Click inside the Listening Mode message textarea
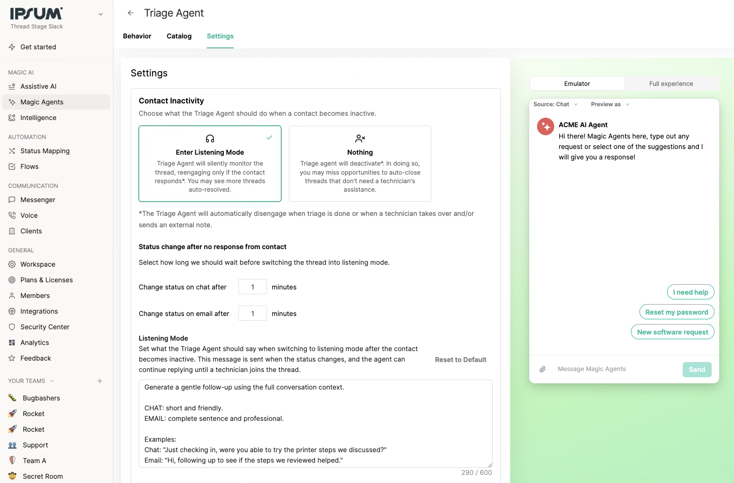The height and width of the screenshot is (483, 734). (x=315, y=424)
